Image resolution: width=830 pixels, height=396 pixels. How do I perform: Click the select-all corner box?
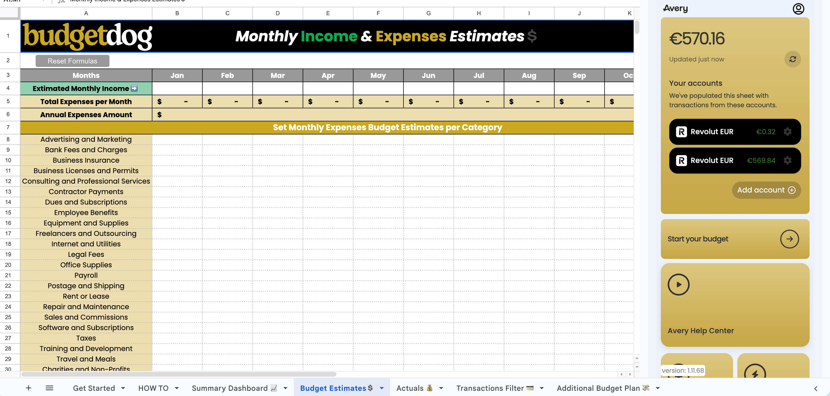pos(10,13)
